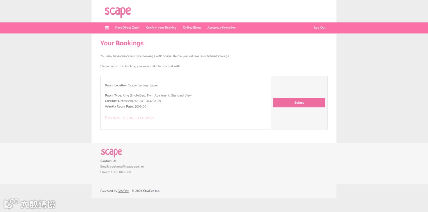Log Out of the portal
428x212 pixels.
pos(320,28)
